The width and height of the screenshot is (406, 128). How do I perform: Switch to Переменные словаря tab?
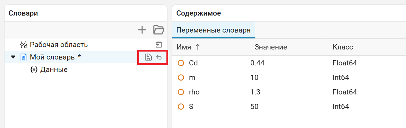213,30
